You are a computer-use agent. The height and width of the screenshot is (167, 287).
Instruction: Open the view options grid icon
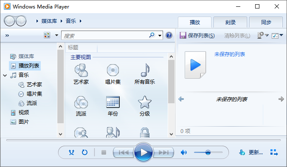pyautogui.click(x=47, y=35)
